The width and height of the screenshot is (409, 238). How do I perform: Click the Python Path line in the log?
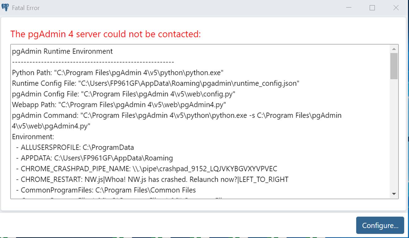point(117,73)
